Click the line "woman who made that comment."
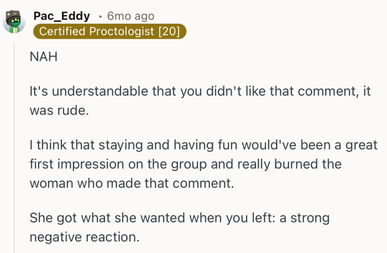Viewport: 387px width, 253px height. pyautogui.click(x=132, y=183)
